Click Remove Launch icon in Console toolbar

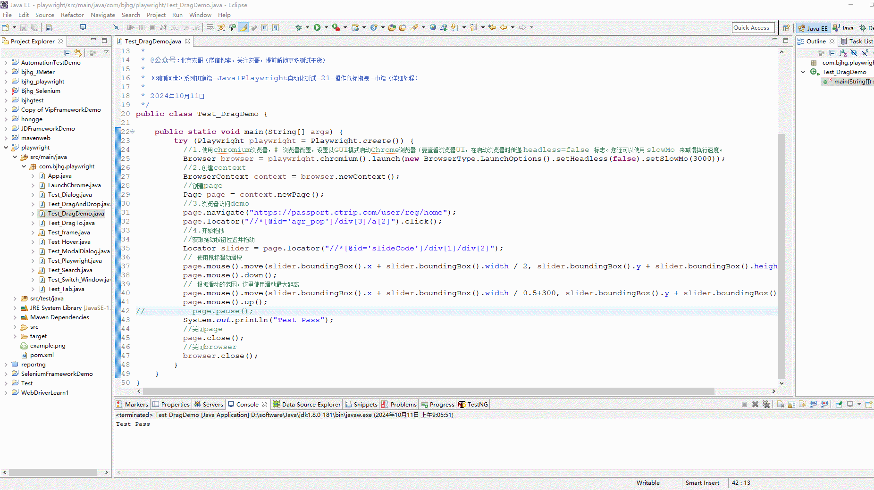pos(755,404)
